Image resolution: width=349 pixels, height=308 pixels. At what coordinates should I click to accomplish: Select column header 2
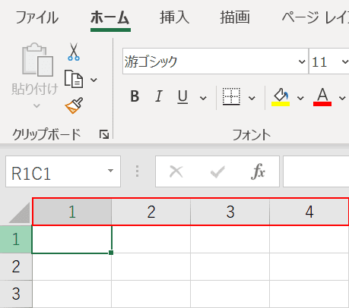tap(151, 212)
